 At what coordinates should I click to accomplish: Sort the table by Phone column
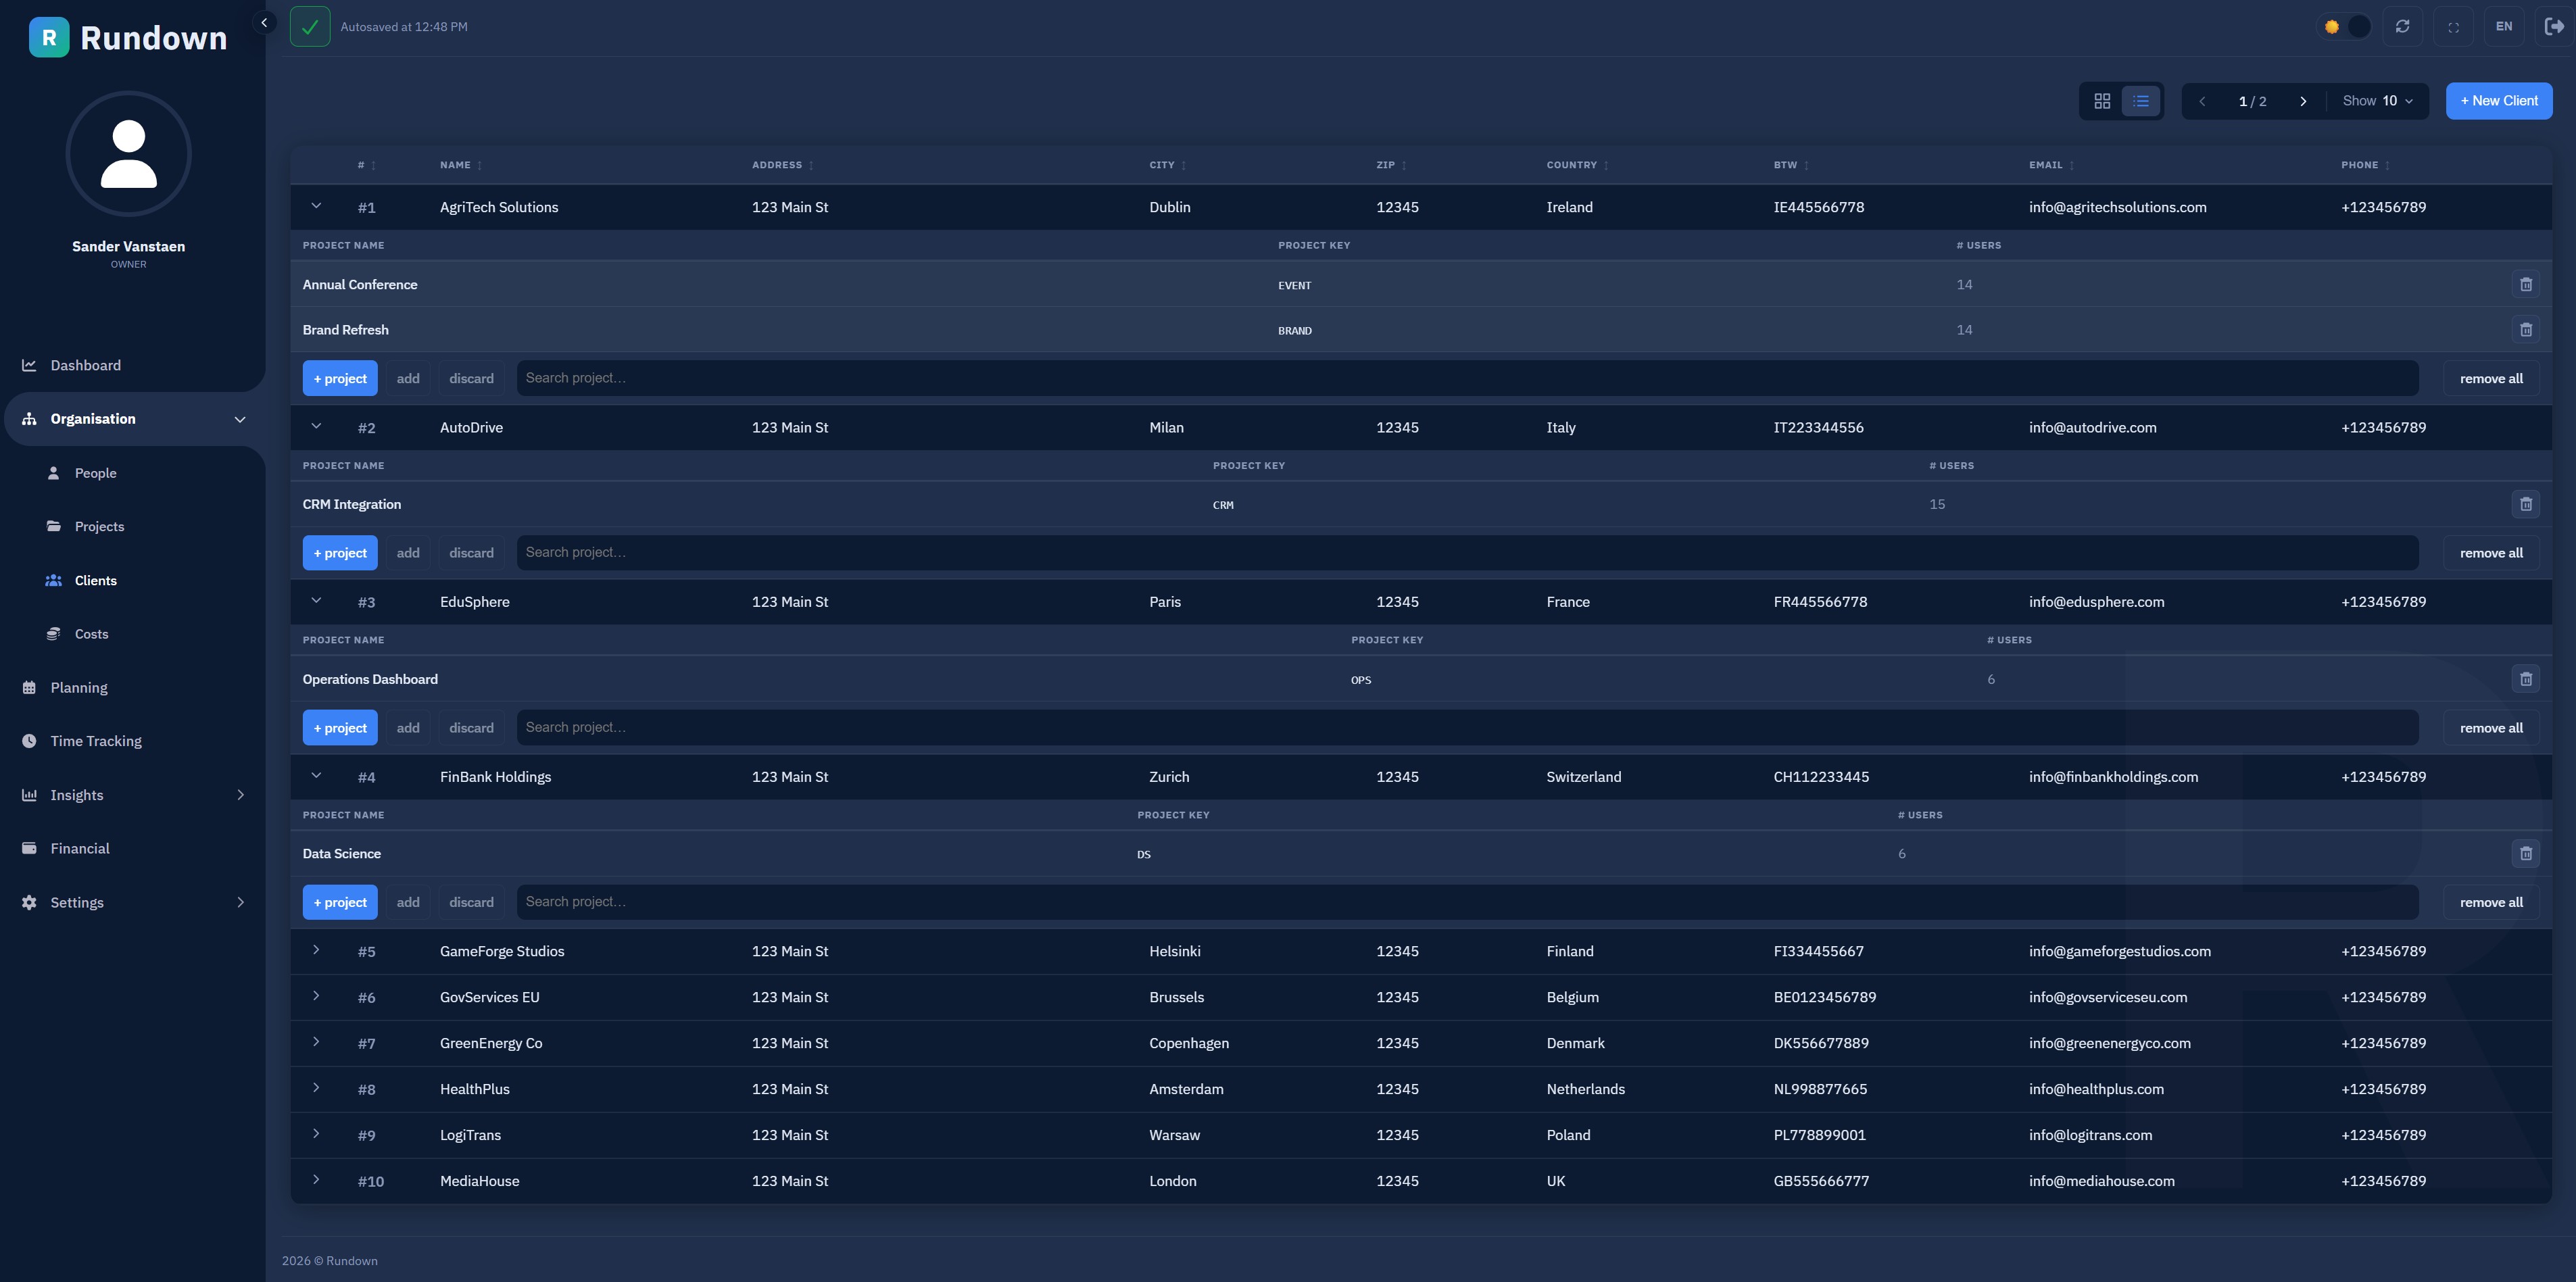tap(2365, 165)
